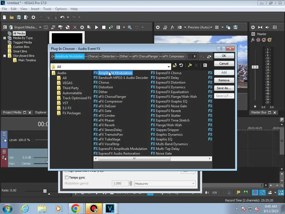Create a new project with toolbar icon

point(4,17)
